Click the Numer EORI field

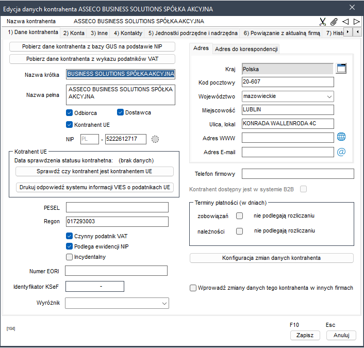[x=116, y=271]
